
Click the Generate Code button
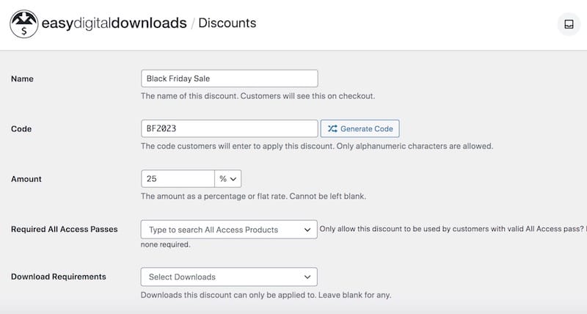tap(360, 128)
